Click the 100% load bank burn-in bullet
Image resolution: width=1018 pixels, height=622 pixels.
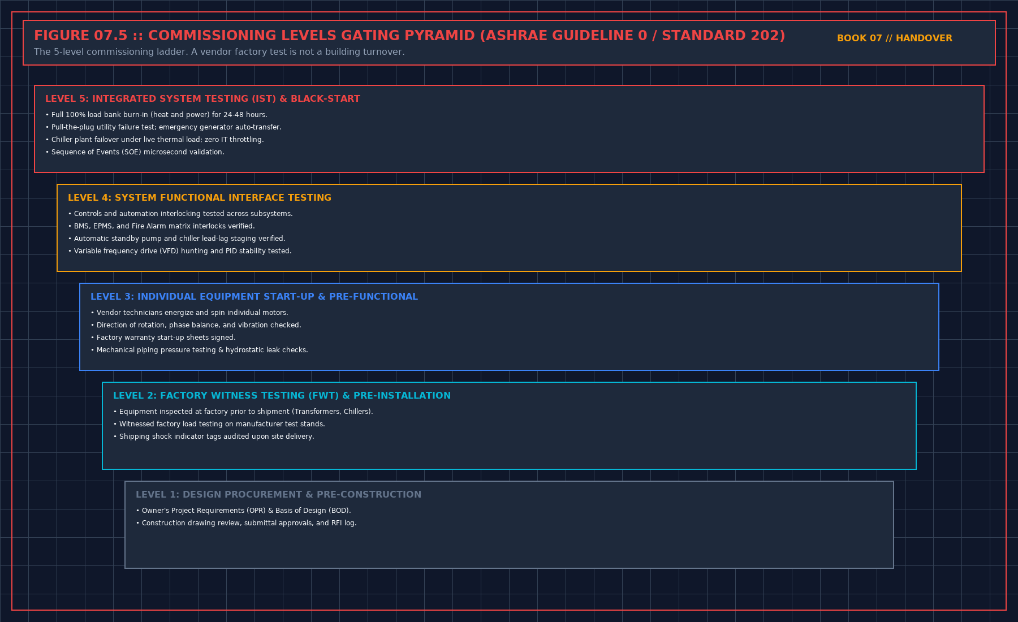click(156, 115)
